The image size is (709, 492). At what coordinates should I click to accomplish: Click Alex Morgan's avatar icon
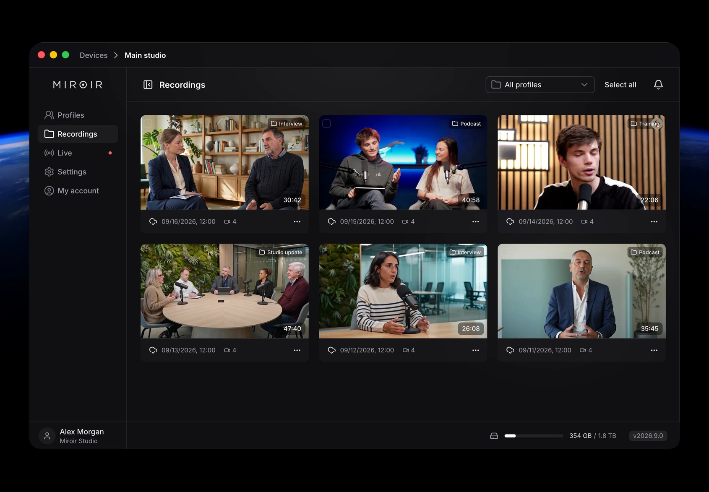(47, 436)
